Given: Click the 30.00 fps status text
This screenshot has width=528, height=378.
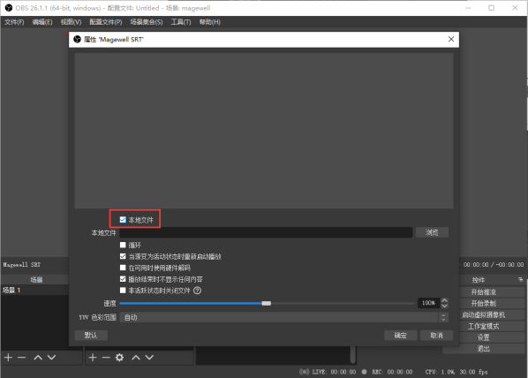Looking at the screenshot, I should [473, 372].
